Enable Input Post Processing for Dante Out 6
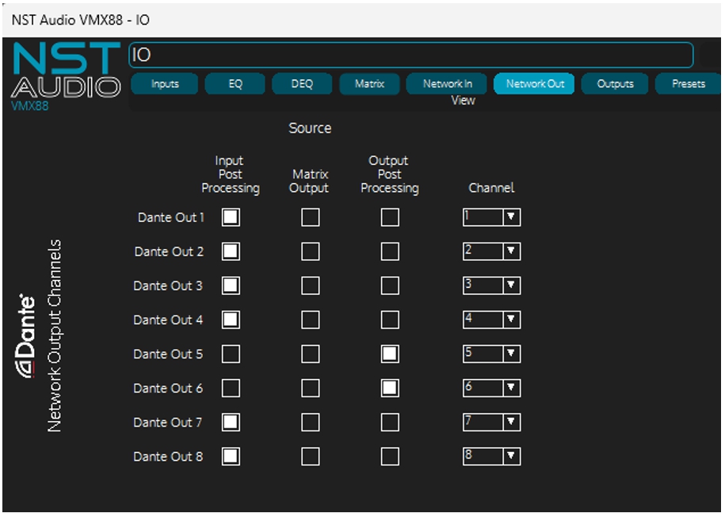Image resolution: width=725 pixels, height=517 pixels. click(x=231, y=389)
